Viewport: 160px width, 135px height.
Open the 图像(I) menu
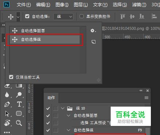coord(62,5)
